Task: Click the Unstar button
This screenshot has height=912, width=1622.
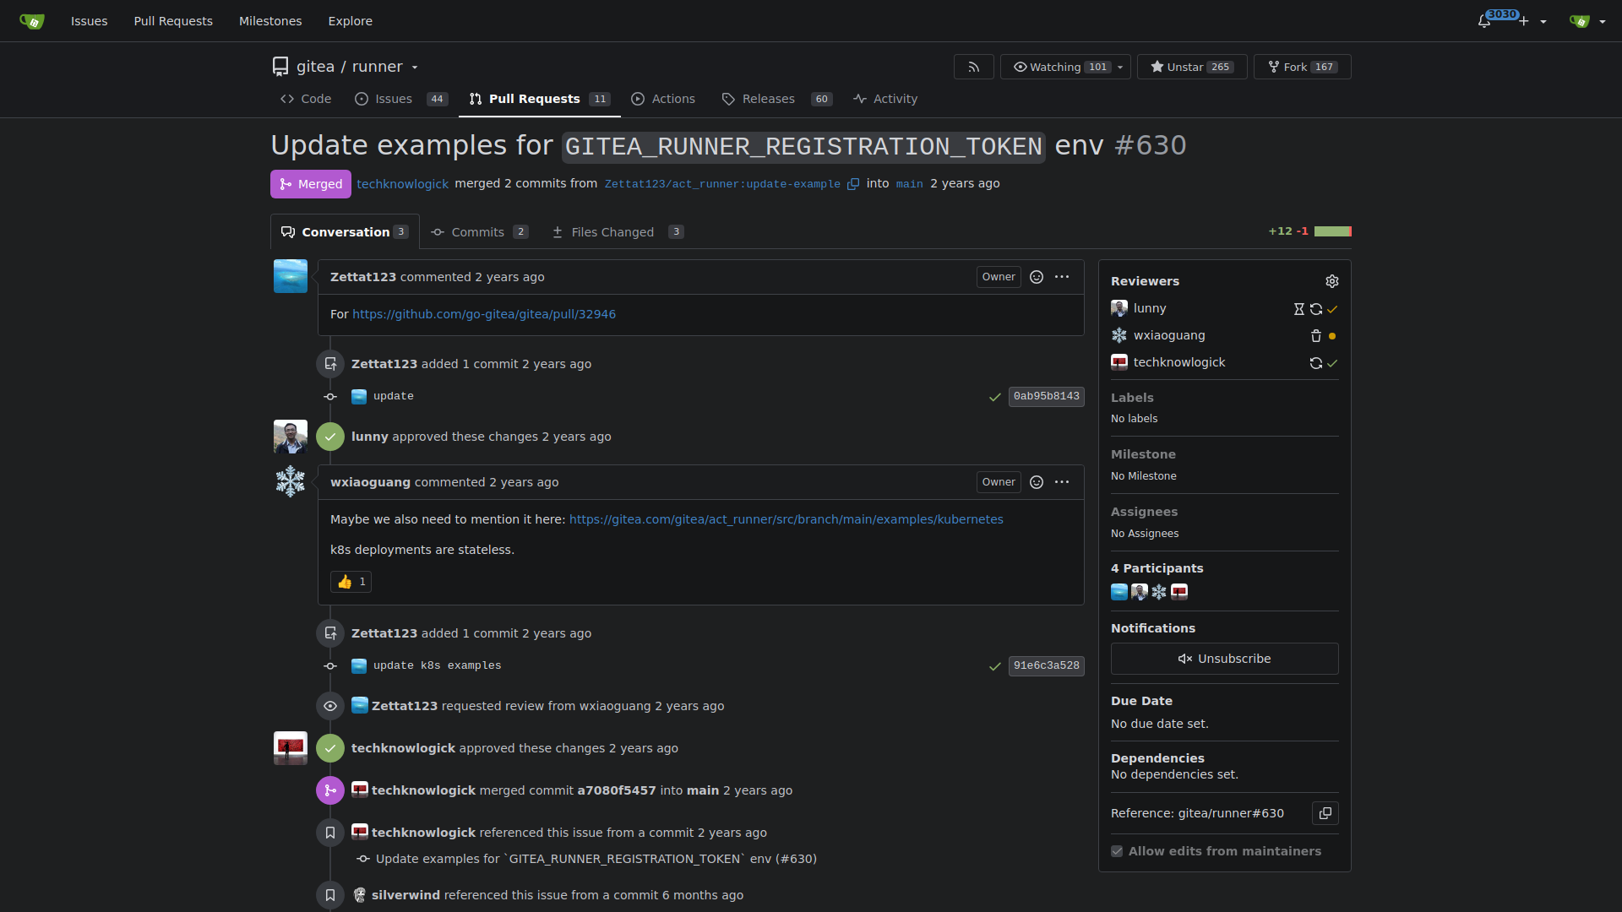Action: 1192,67
